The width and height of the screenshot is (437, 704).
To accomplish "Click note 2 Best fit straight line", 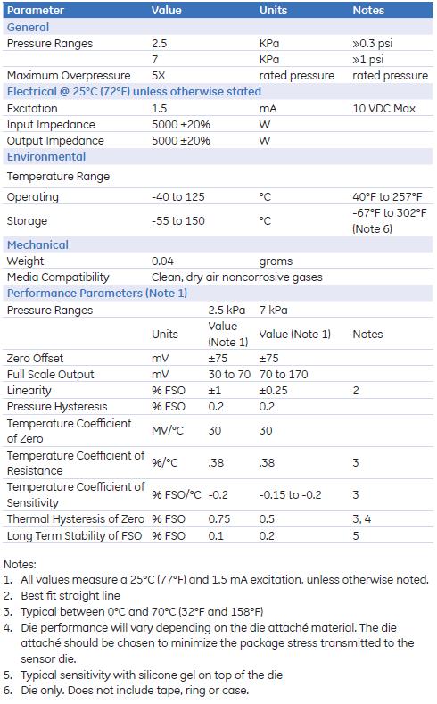I will coord(70,596).
